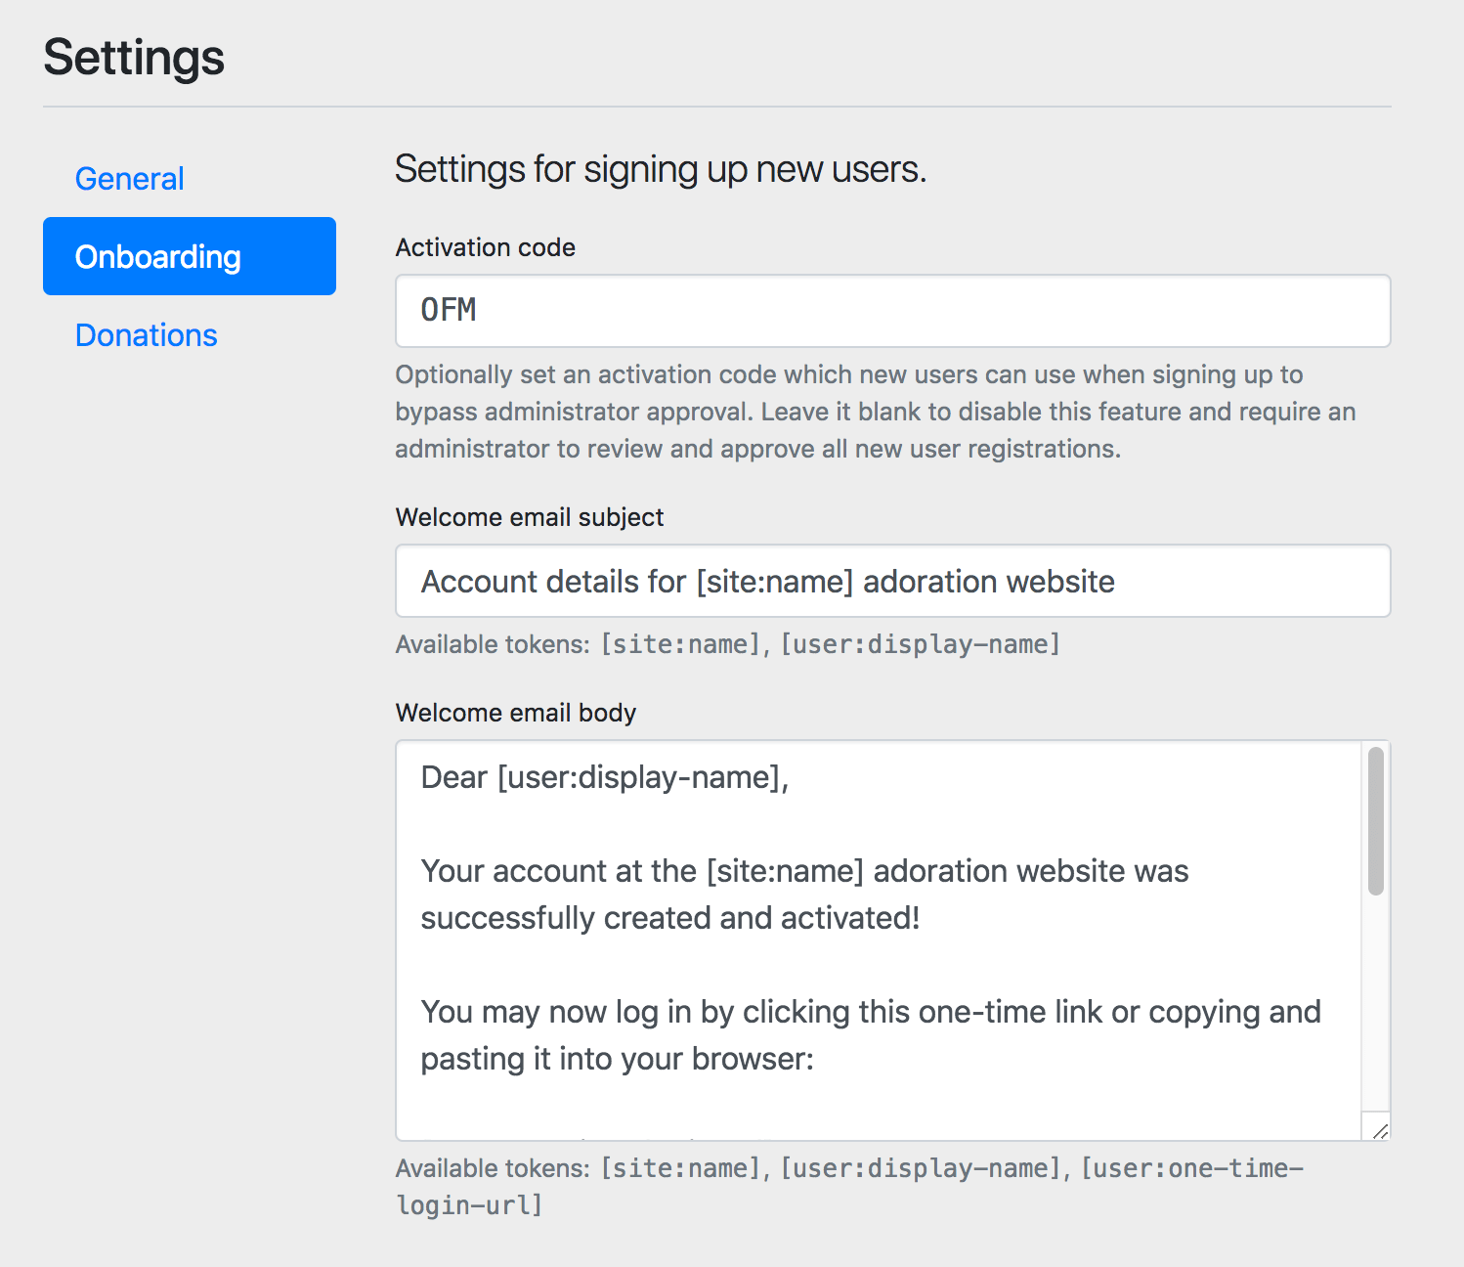
Task: Click the "Welcome email body" label
Action: pyautogui.click(x=515, y=713)
